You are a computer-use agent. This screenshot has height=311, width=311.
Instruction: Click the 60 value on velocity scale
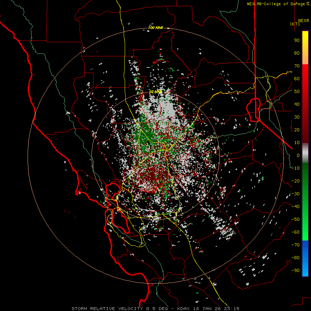297,78
